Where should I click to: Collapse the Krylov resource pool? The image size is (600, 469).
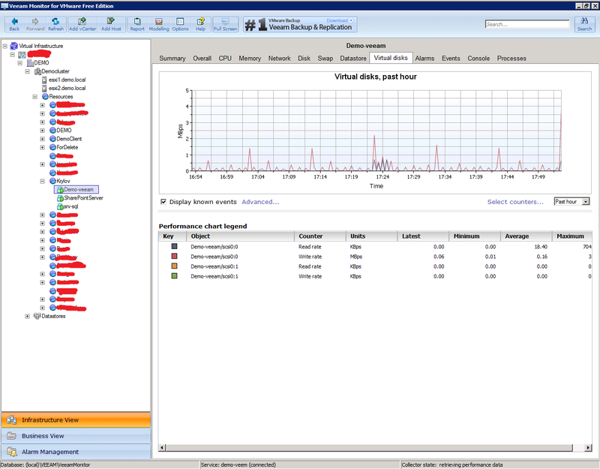pyautogui.click(x=43, y=181)
